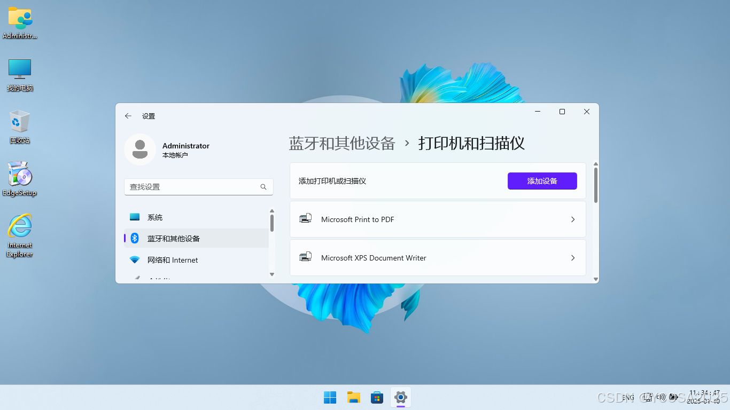Click the Microsoft Print to PDF printer icon

tap(305, 219)
